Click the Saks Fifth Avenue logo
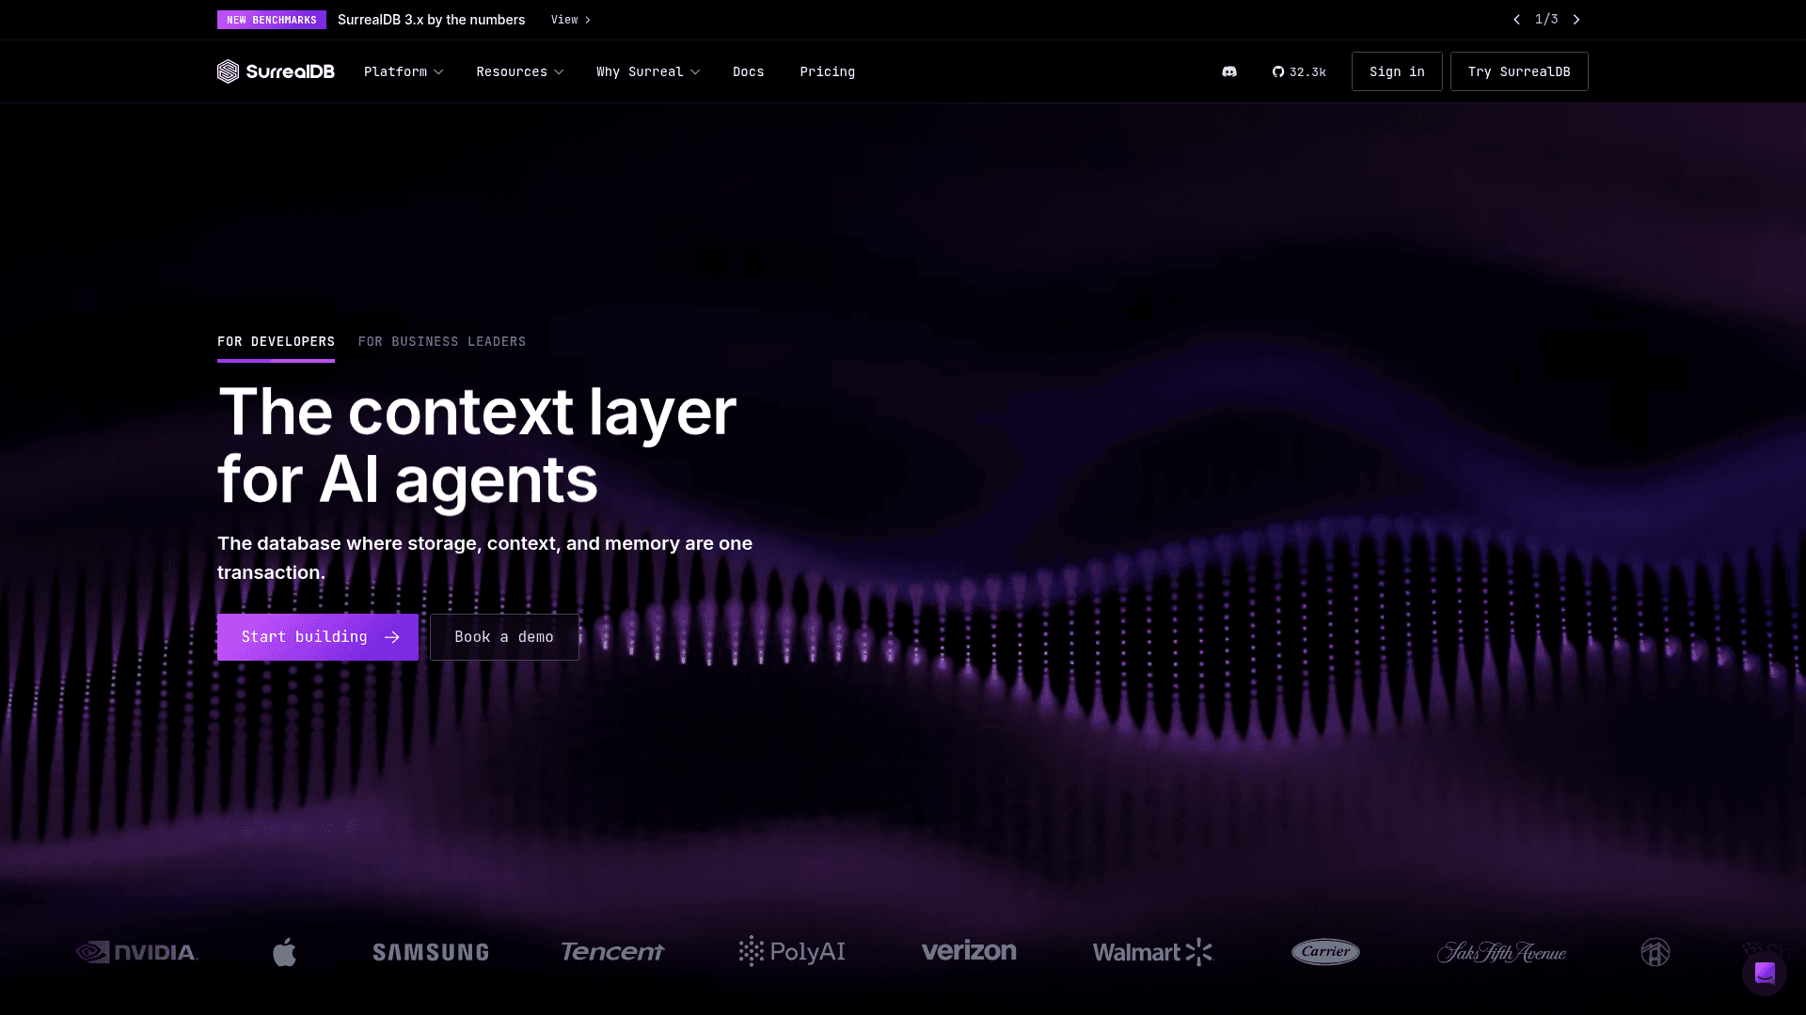Screen dimensions: 1806x1015 tap(1501, 952)
